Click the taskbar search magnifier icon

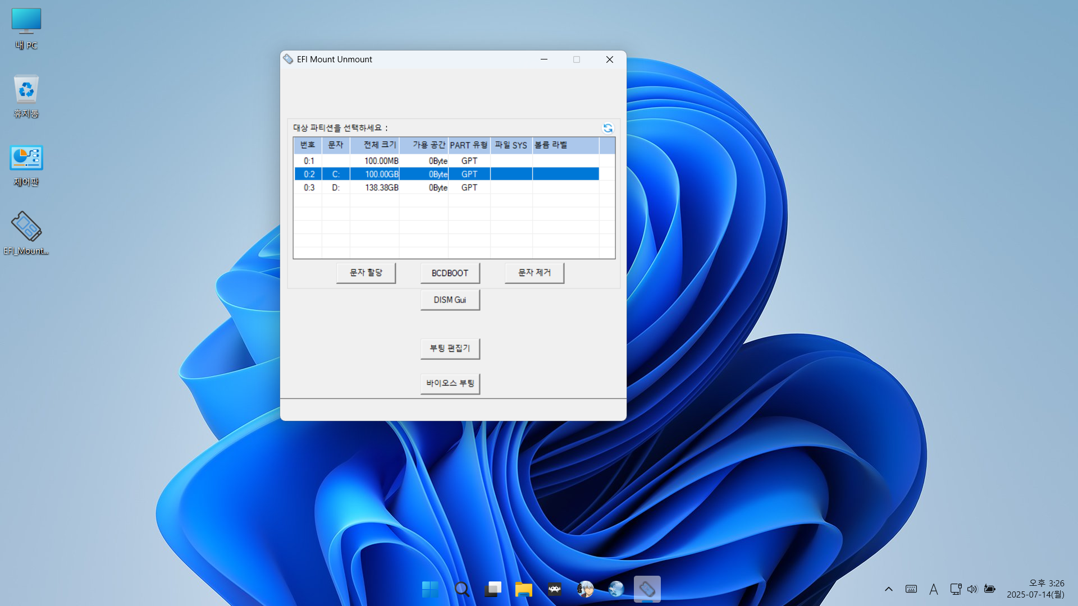462,589
